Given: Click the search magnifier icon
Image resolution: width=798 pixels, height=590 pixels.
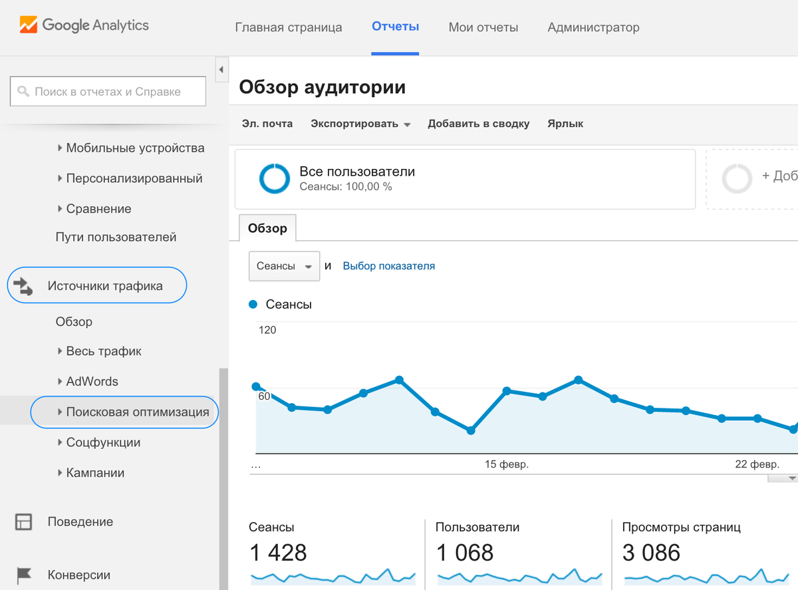Looking at the screenshot, I should pos(23,92).
